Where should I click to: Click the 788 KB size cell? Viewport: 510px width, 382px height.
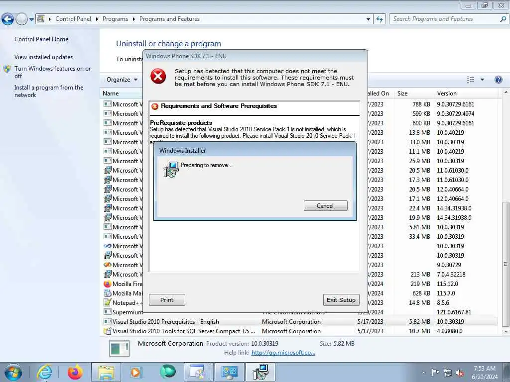tap(421, 104)
